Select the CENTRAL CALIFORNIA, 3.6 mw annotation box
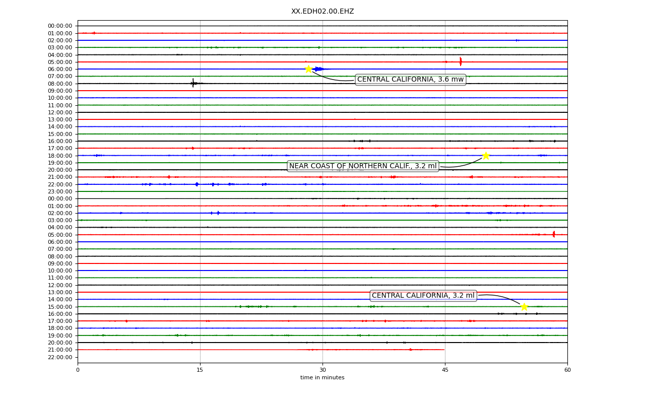Screen dimensions: 645x403 point(410,80)
